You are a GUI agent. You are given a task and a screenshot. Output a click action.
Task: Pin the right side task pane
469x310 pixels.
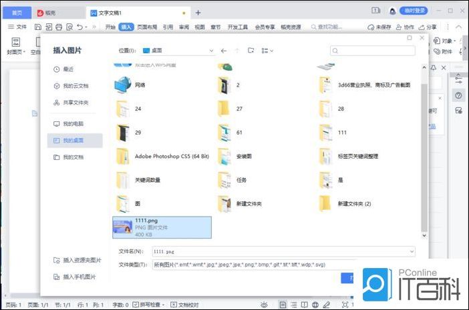(x=434, y=68)
